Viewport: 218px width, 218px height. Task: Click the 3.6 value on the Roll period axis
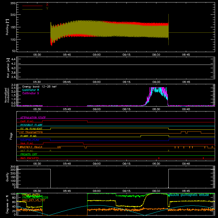click(x=13, y=77)
